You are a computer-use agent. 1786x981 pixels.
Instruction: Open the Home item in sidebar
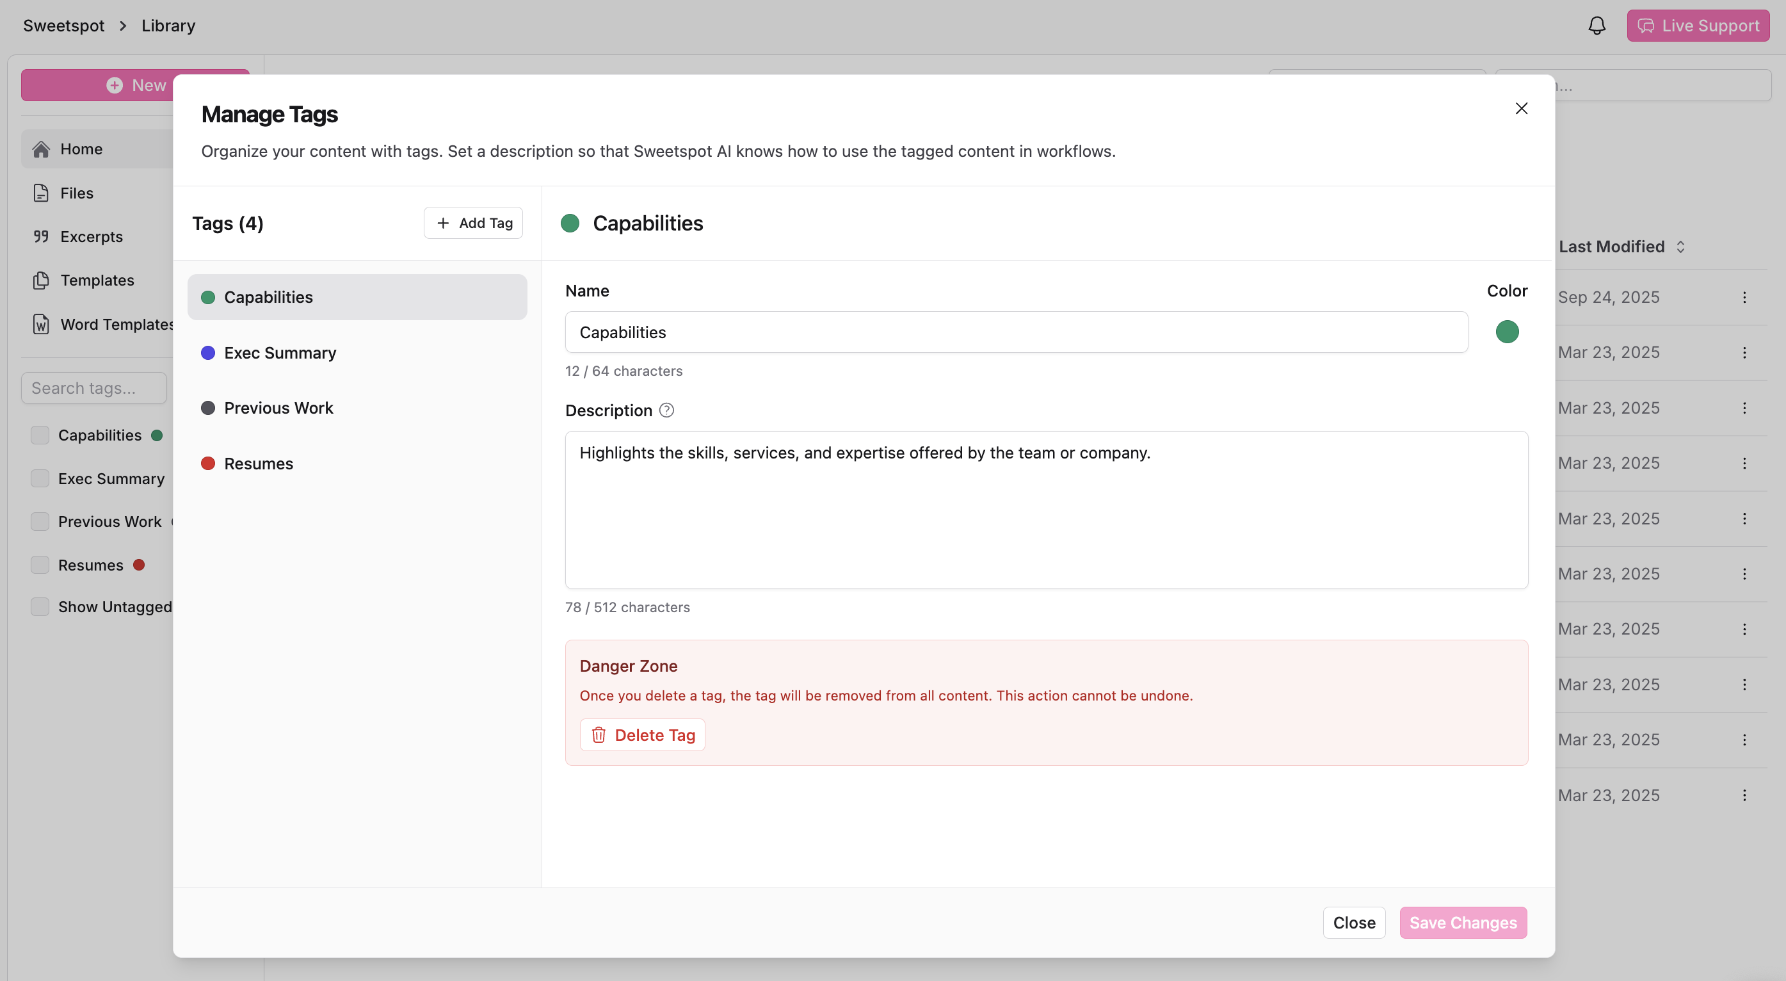(x=81, y=149)
